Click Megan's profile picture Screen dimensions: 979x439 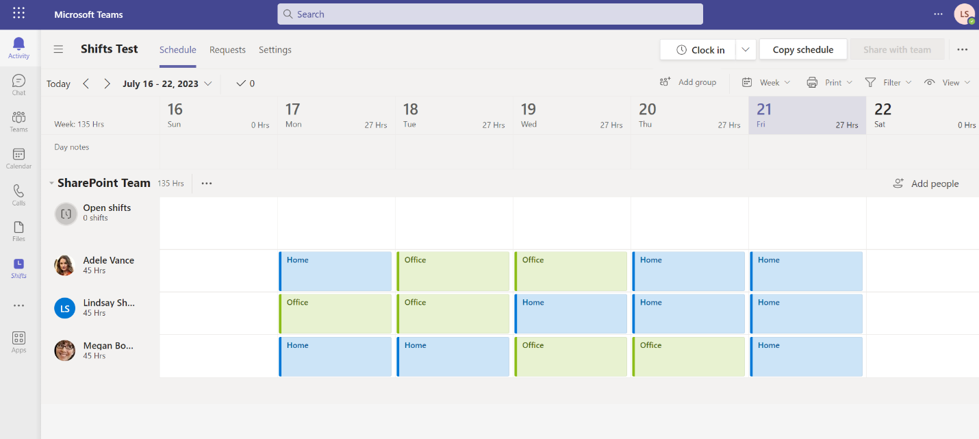click(65, 351)
